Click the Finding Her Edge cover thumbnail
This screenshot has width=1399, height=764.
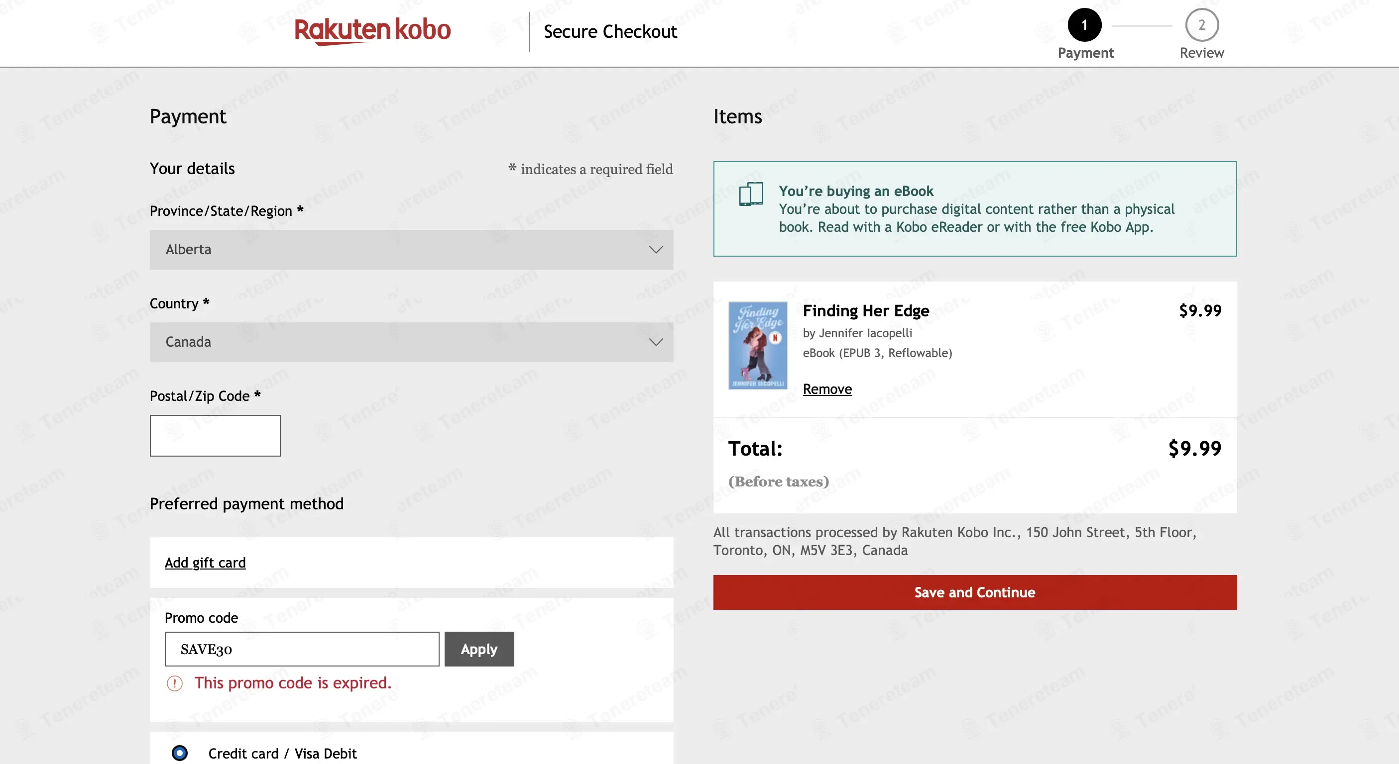(x=758, y=346)
